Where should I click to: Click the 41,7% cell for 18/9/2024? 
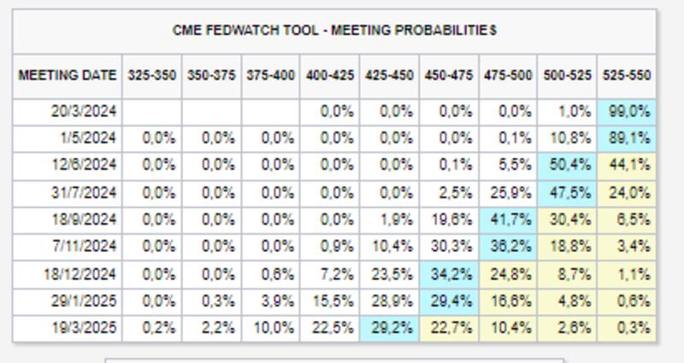point(509,220)
